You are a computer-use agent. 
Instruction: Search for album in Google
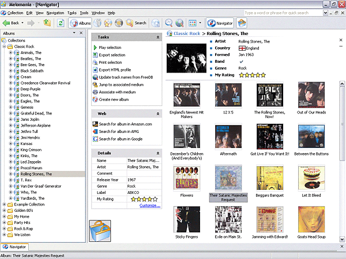[121, 139]
